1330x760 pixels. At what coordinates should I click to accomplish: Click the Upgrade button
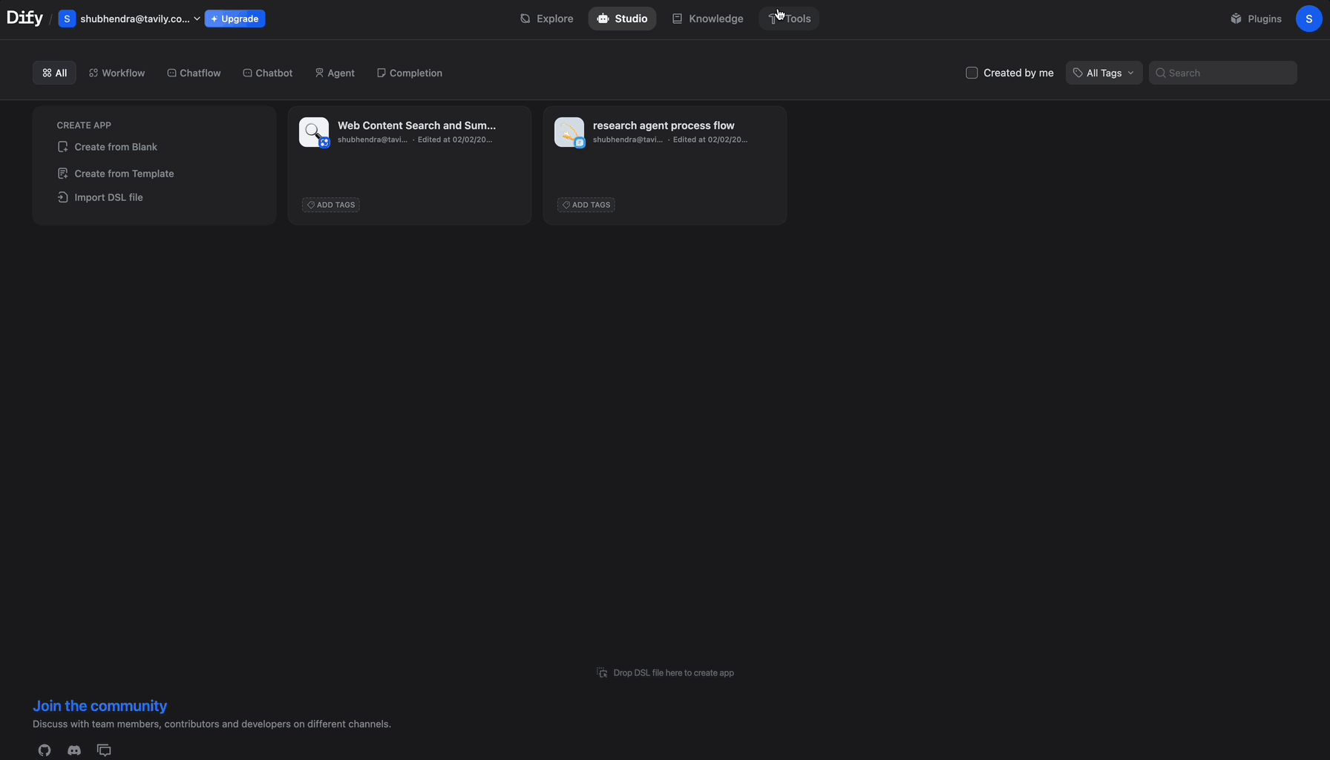click(235, 19)
